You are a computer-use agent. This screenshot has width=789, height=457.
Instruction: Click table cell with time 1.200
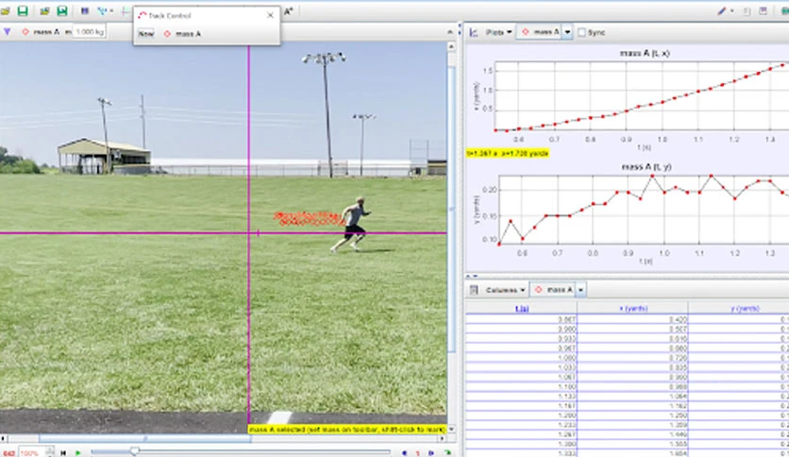click(521, 415)
